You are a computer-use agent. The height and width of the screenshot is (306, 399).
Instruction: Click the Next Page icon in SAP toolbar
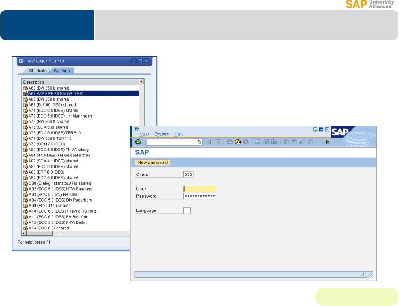303,142
